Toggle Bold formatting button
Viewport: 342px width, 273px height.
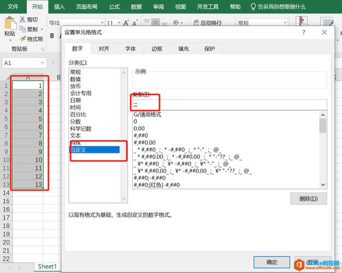[52, 35]
